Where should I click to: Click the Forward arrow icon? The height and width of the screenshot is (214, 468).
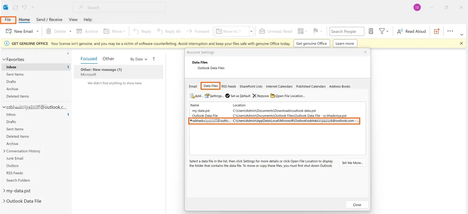[x=189, y=31]
